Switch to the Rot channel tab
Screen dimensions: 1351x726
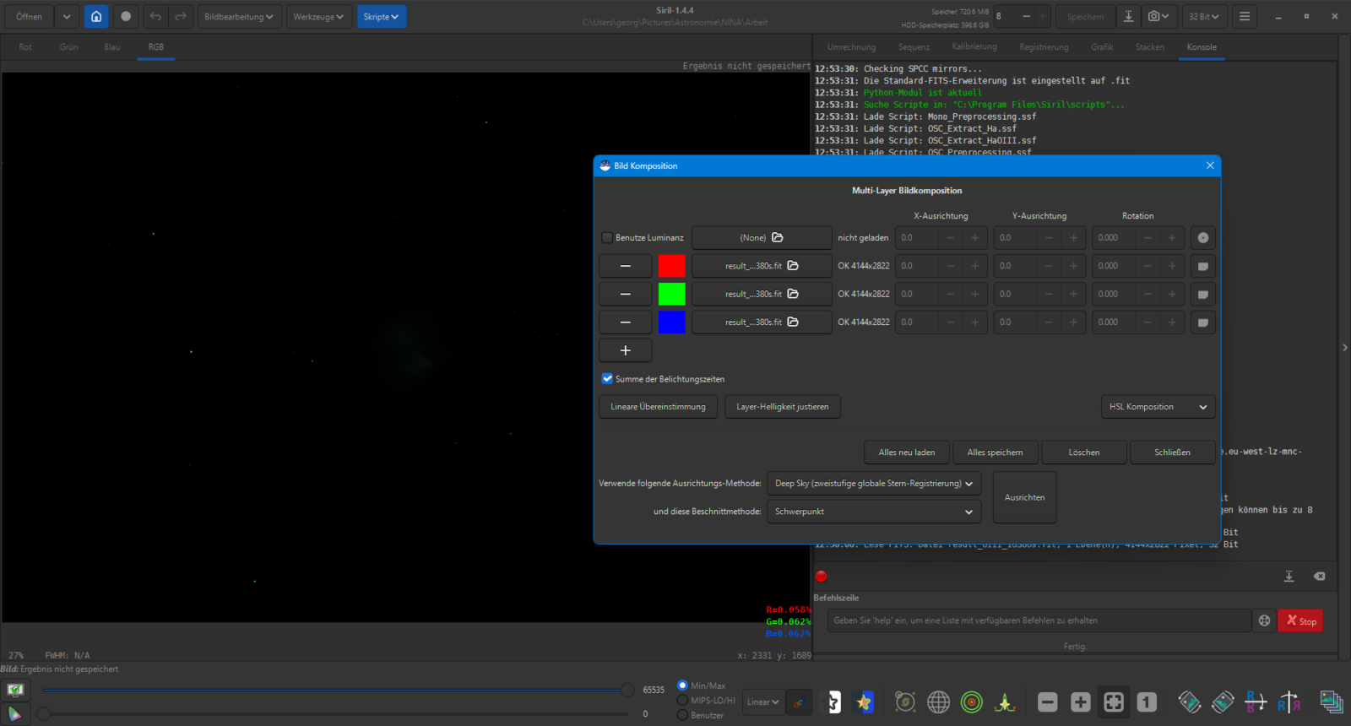[25, 47]
